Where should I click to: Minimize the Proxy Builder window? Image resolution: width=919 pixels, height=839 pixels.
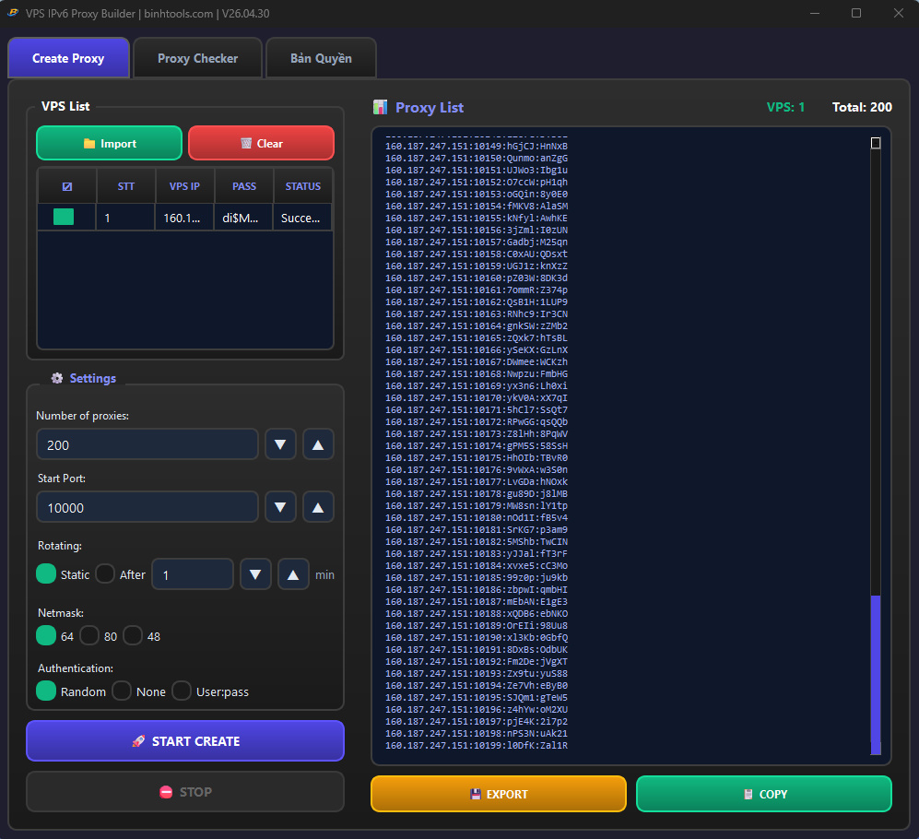point(815,13)
